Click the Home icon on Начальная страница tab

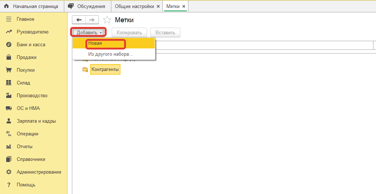click(x=6, y=7)
